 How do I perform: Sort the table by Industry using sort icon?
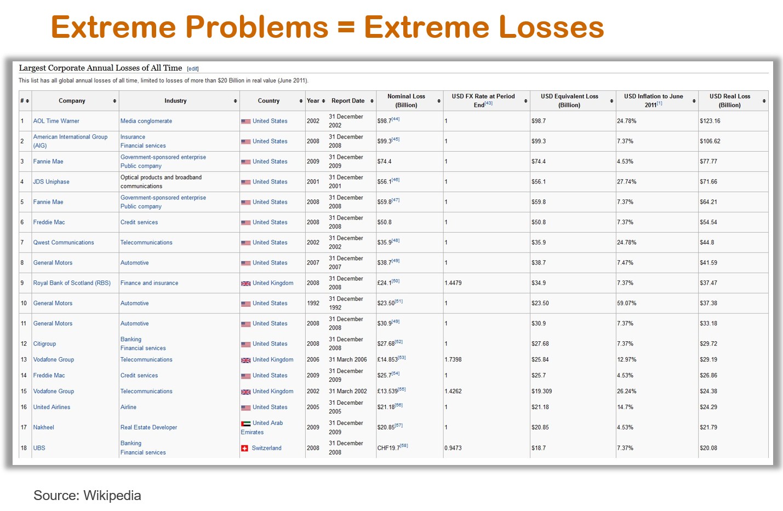(x=235, y=101)
